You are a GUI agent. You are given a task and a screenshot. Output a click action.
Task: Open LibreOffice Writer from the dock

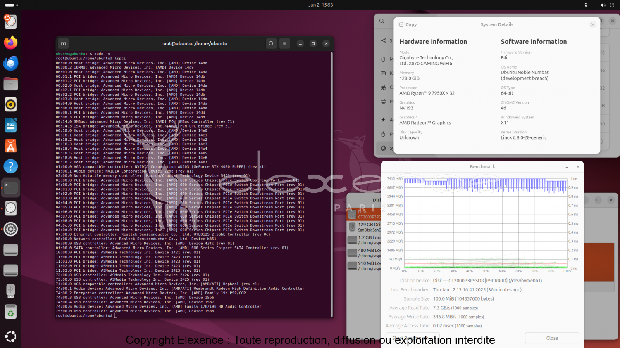coord(10,125)
